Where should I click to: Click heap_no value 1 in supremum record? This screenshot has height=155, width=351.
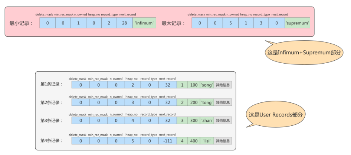tap(246, 23)
